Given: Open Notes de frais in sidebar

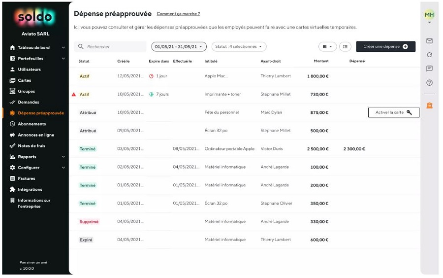Looking at the screenshot, I should [x=32, y=146].
